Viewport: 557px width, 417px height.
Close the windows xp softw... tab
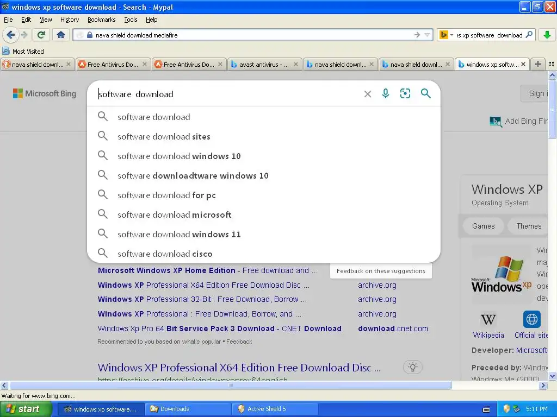click(x=523, y=64)
